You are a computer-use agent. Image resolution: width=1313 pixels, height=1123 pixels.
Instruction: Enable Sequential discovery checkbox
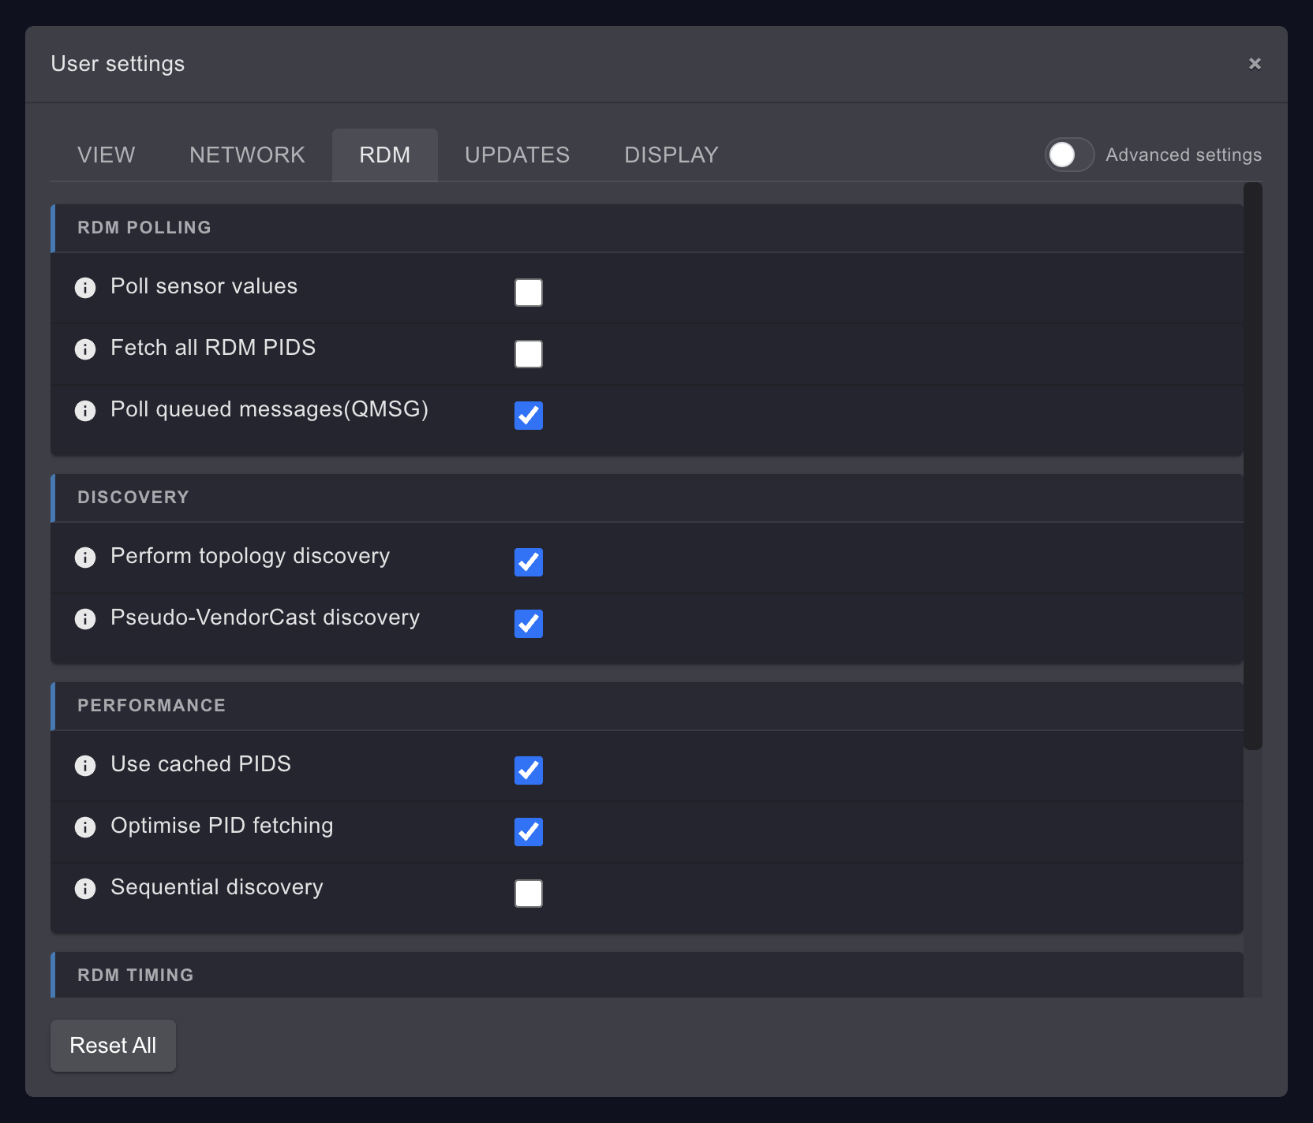[x=529, y=894]
